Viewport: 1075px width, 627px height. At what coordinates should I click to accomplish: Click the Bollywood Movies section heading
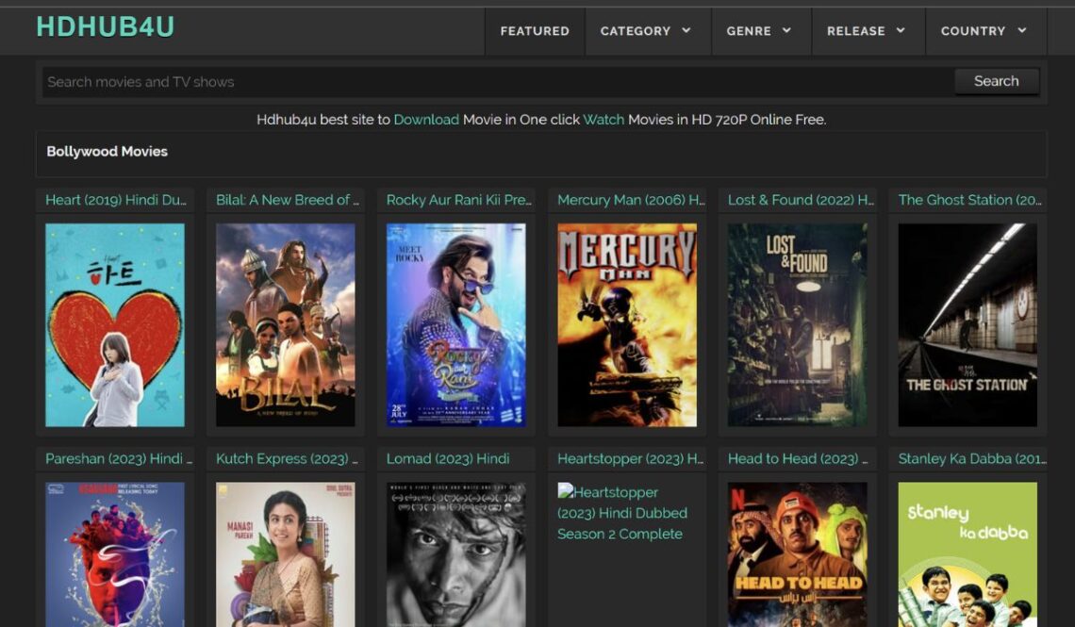point(107,151)
